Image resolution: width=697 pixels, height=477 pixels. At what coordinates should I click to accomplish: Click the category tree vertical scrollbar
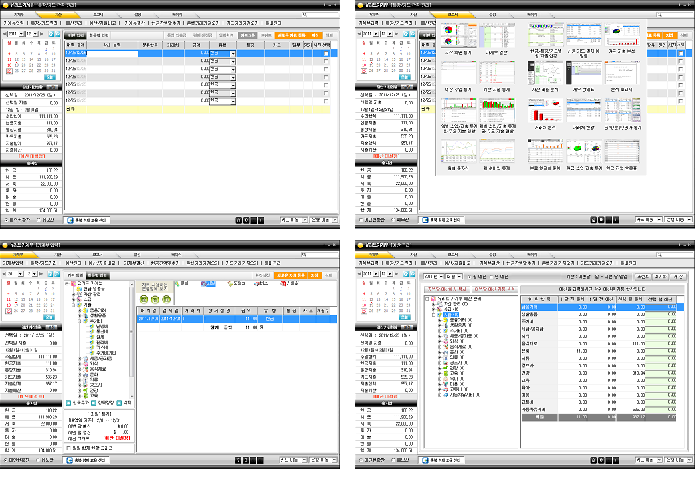click(132, 339)
